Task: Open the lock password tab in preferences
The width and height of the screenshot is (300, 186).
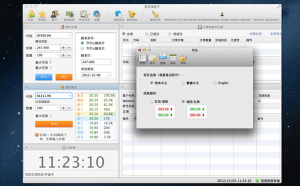Action: [183, 59]
